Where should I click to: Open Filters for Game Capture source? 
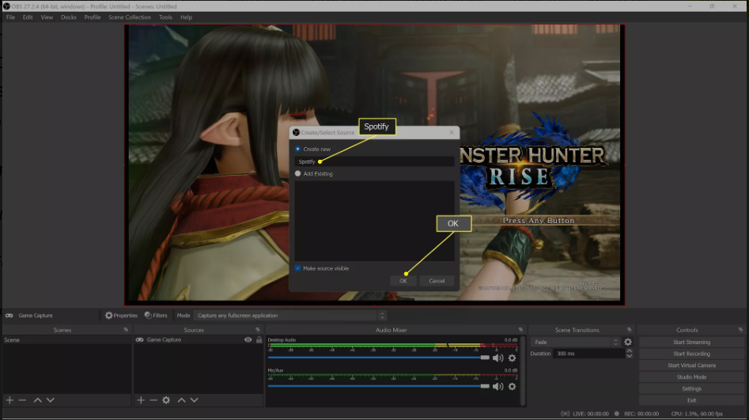156,316
